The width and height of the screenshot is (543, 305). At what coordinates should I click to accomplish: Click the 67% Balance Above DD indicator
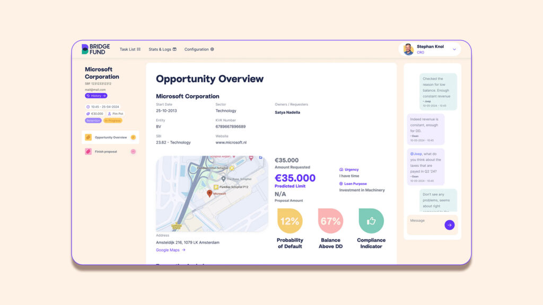tap(331, 221)
